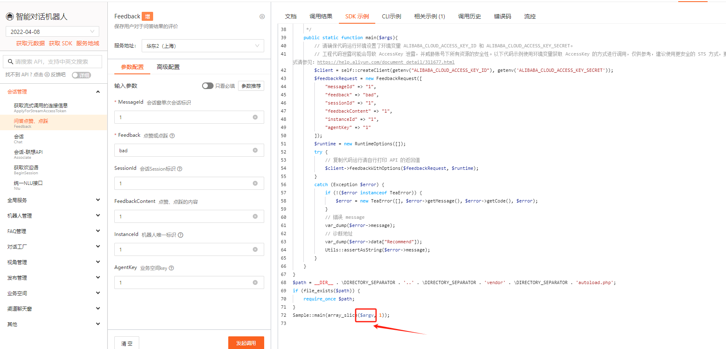
Task: Expand the 对话工厂 section
Action: (98, 247)
